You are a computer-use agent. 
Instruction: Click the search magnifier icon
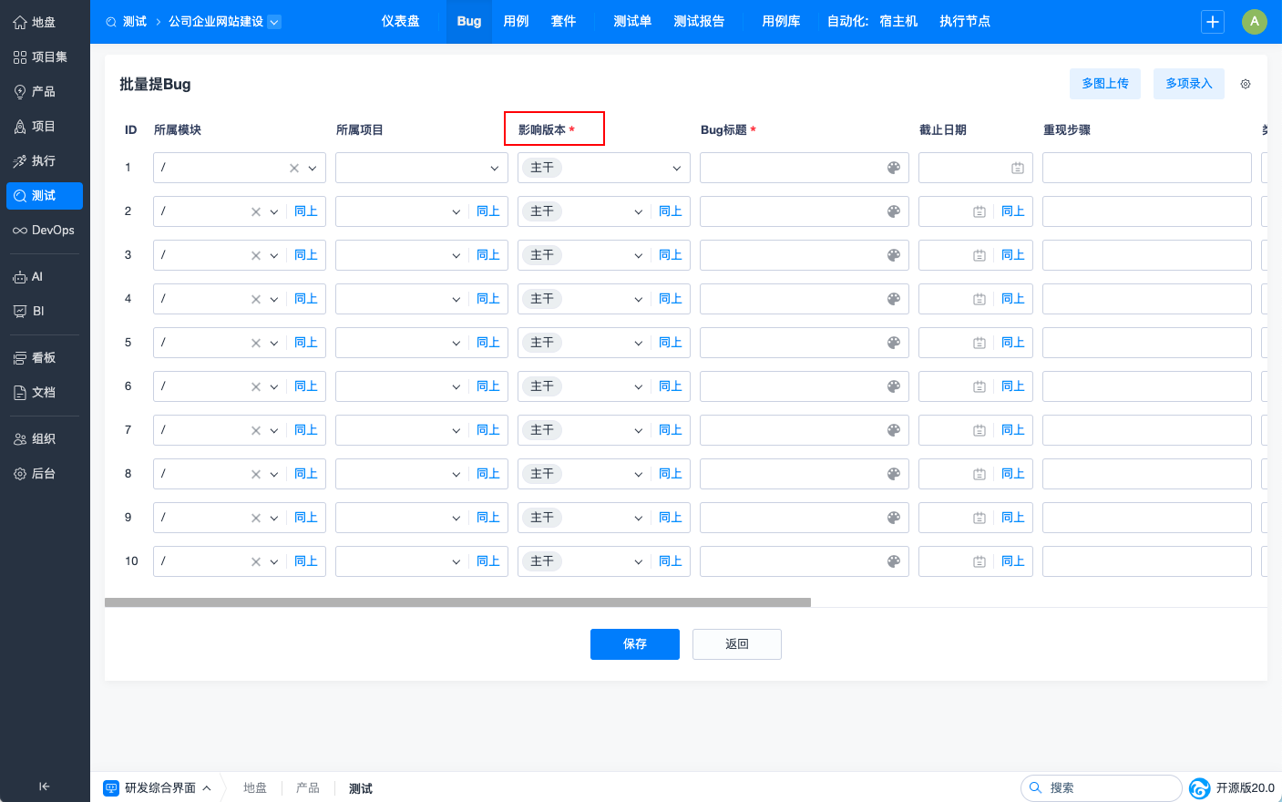point(1036,787)
